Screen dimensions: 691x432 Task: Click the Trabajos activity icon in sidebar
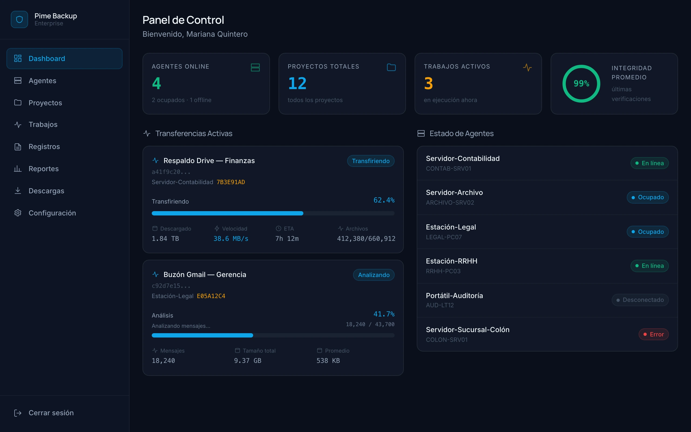(18, 124)
